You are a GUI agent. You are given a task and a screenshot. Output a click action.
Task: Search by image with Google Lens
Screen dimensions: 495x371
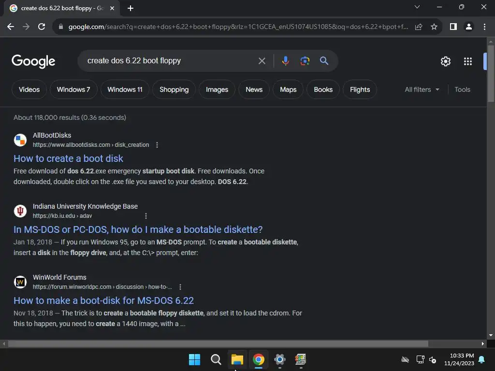click(305, 60)
